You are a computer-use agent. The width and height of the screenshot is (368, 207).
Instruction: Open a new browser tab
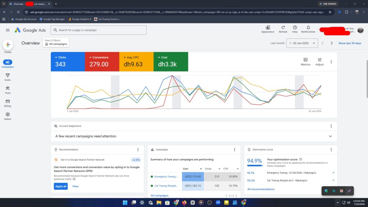pyautogui.click(x=56, y=4)
